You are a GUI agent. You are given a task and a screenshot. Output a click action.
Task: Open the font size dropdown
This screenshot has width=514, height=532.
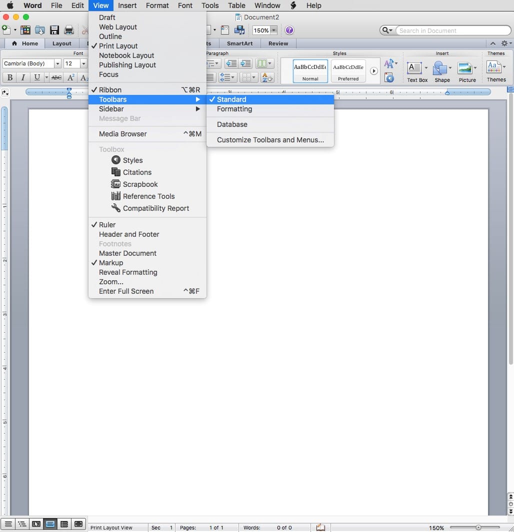click(x=83, y=64)
